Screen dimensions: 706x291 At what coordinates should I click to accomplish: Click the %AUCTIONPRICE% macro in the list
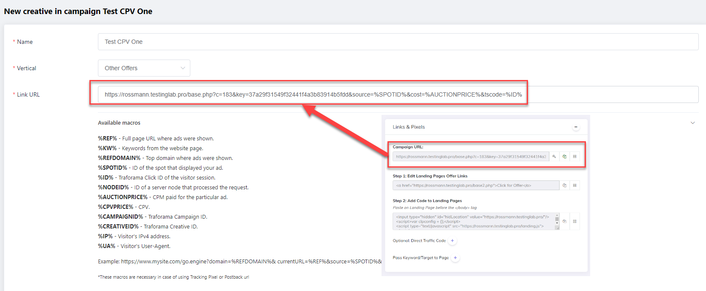click(123, 197)
